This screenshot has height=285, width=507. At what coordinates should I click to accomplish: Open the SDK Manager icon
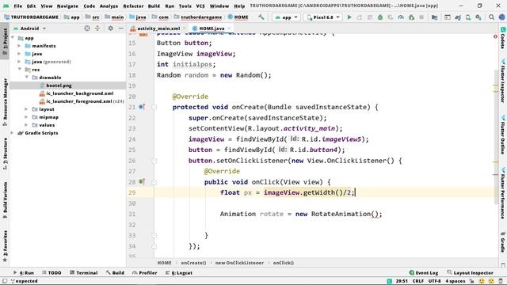pos(478,17)
